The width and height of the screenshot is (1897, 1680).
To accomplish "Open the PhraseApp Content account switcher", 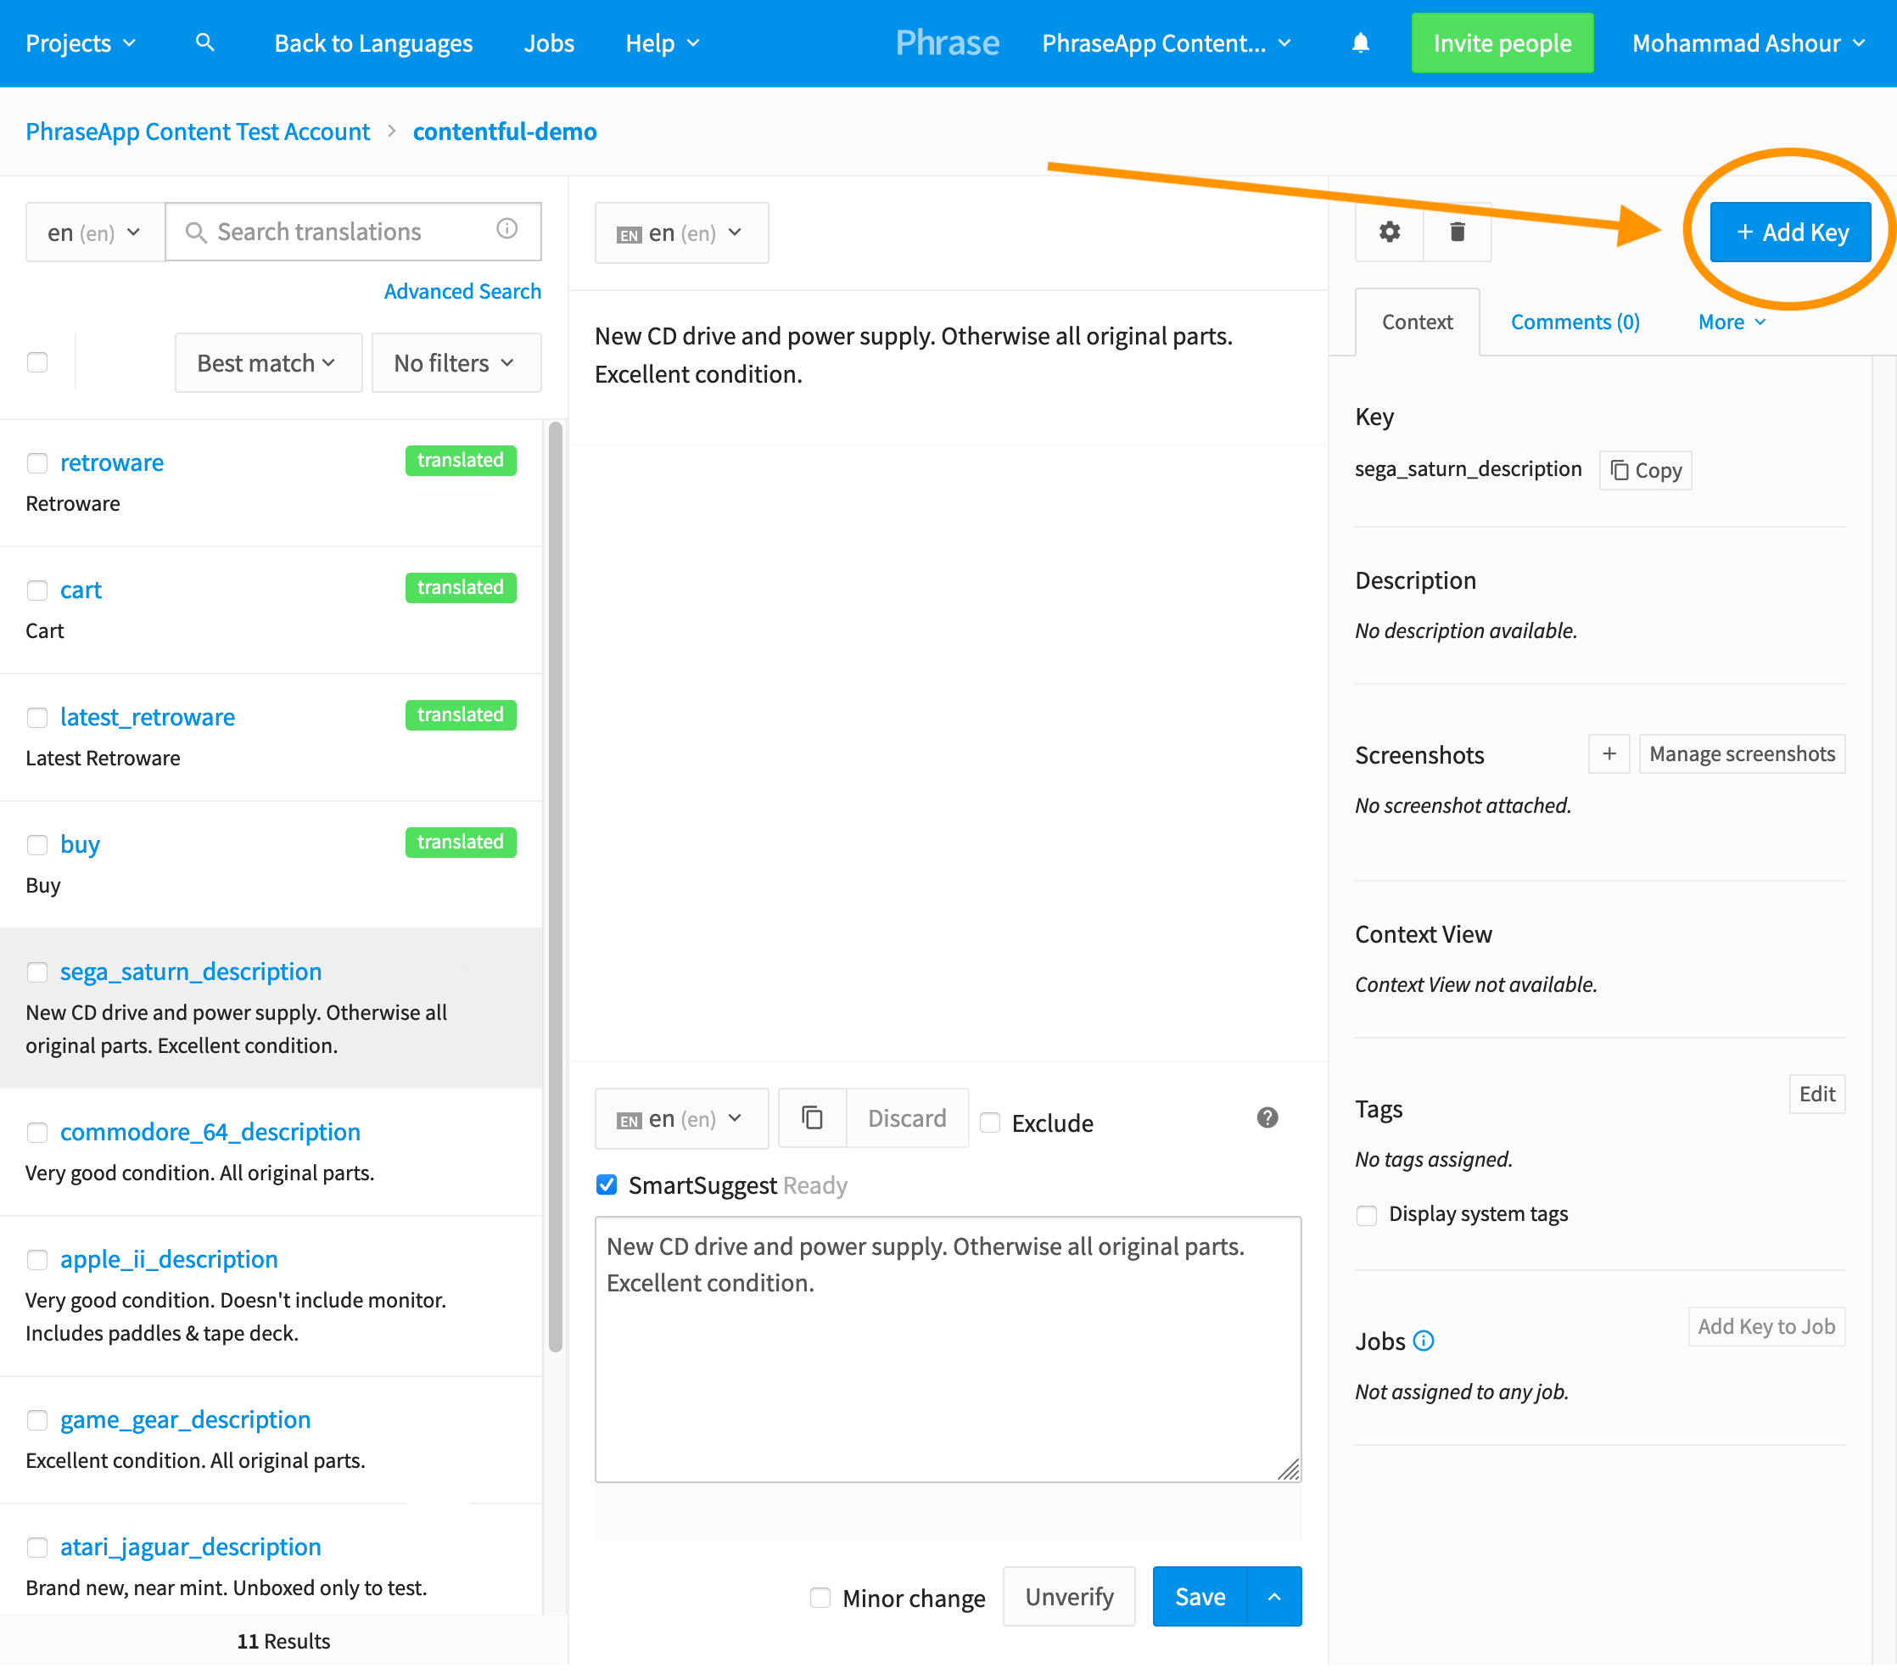I will click(1166, 42).
